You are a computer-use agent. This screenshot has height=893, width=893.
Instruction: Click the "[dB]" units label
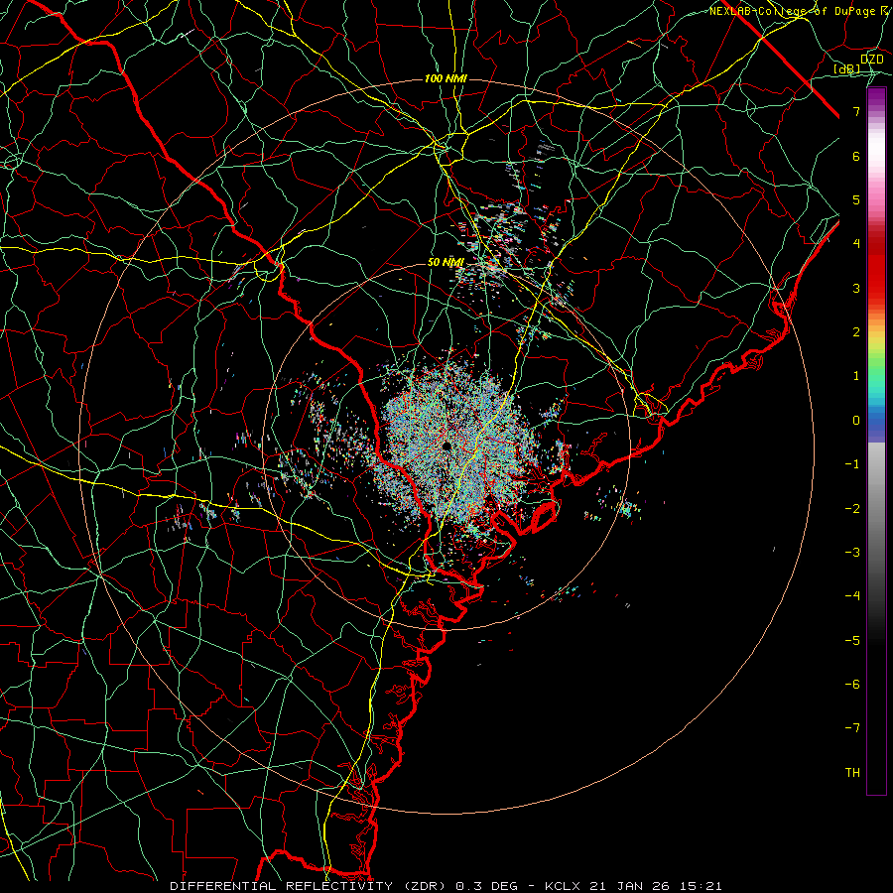point(847,68)
